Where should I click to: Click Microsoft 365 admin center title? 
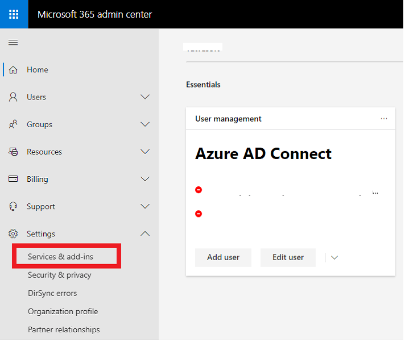pos(95,14)
